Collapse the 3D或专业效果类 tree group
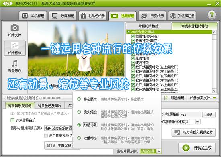 128,32
